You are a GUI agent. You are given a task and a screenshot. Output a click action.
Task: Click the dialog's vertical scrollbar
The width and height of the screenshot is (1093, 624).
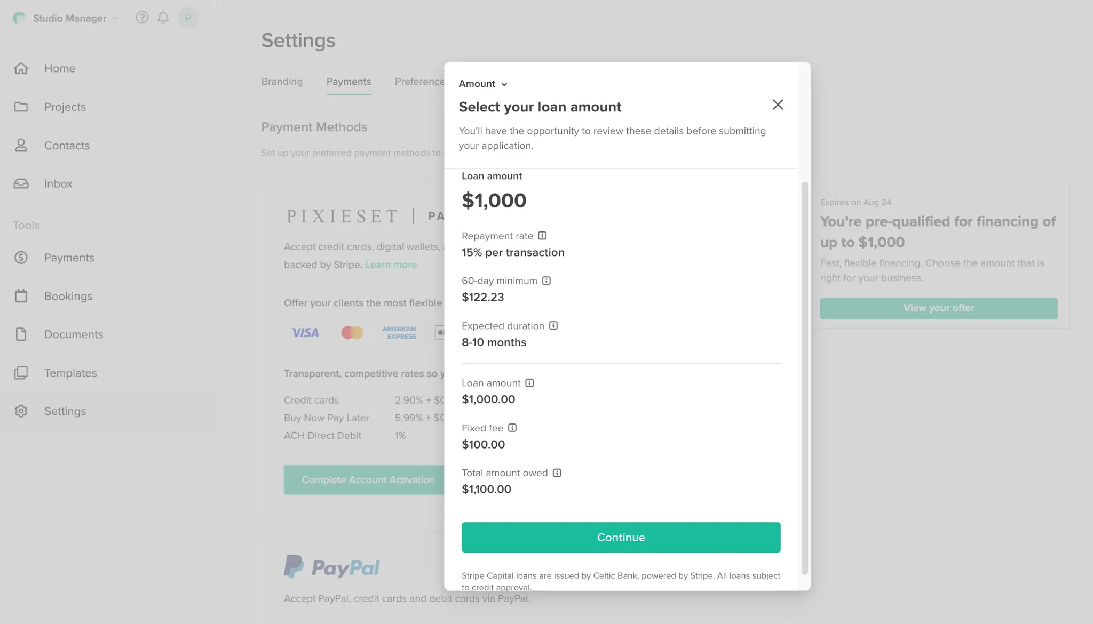point(805,378)
